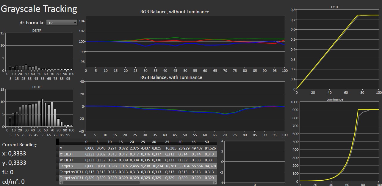Click the 'x: 0,3333' current reading
This screenshot has width=382, height=186.
(14, 153)
